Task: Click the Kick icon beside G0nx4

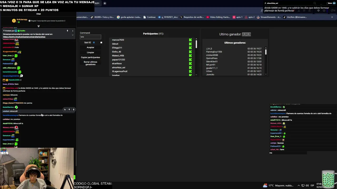Action: click(190, 44)
